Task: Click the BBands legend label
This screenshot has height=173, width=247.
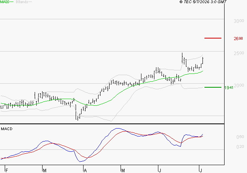Action: click(x=22, y=2)
